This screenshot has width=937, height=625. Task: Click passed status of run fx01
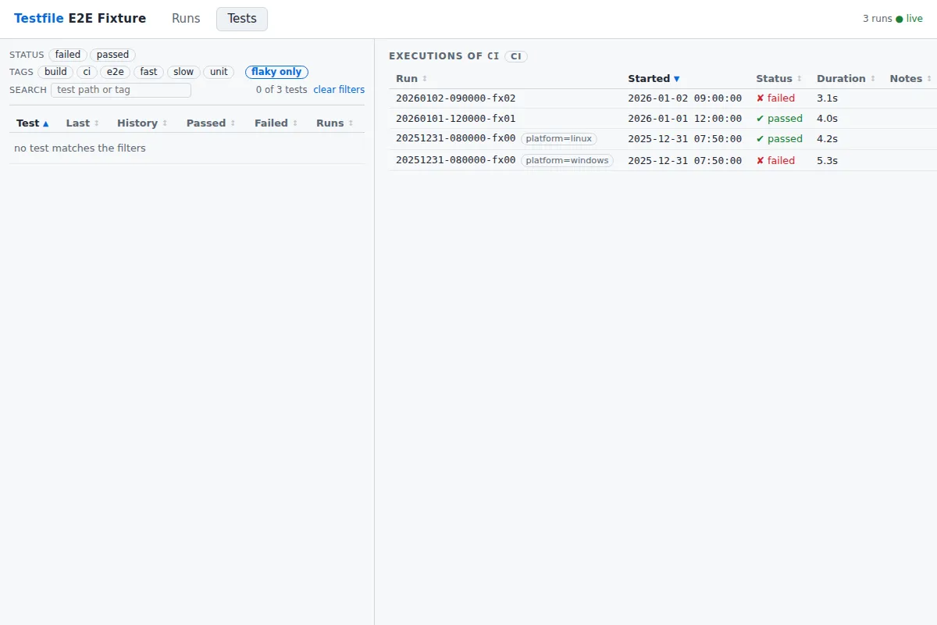(779, 119)
